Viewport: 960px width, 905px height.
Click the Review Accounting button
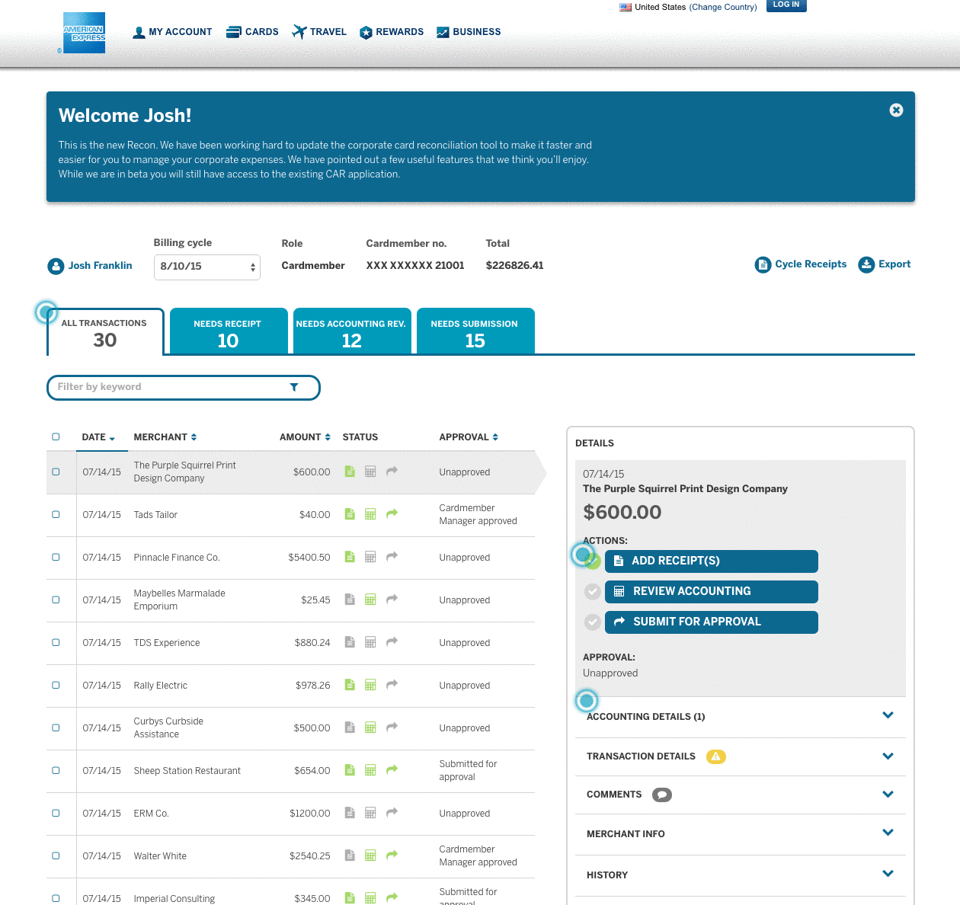pos(712,592)
